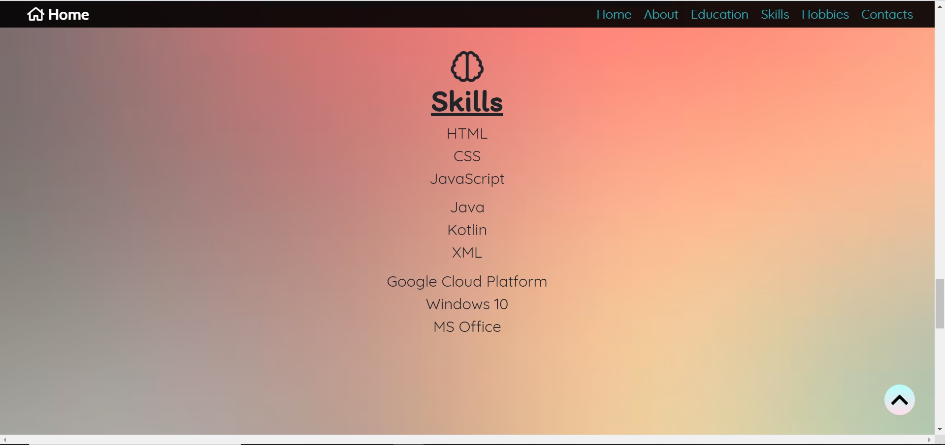The height and width of the screenshot is (445, 945).
Task: Click the scroll-to-top chevron button
Action: [x=899, y=400]
